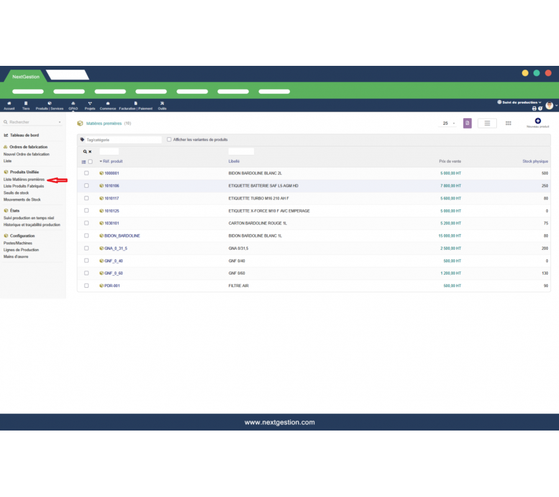Click the search magnifier filter icon
Screen dimensions: 559x497
tap(85, 152)
